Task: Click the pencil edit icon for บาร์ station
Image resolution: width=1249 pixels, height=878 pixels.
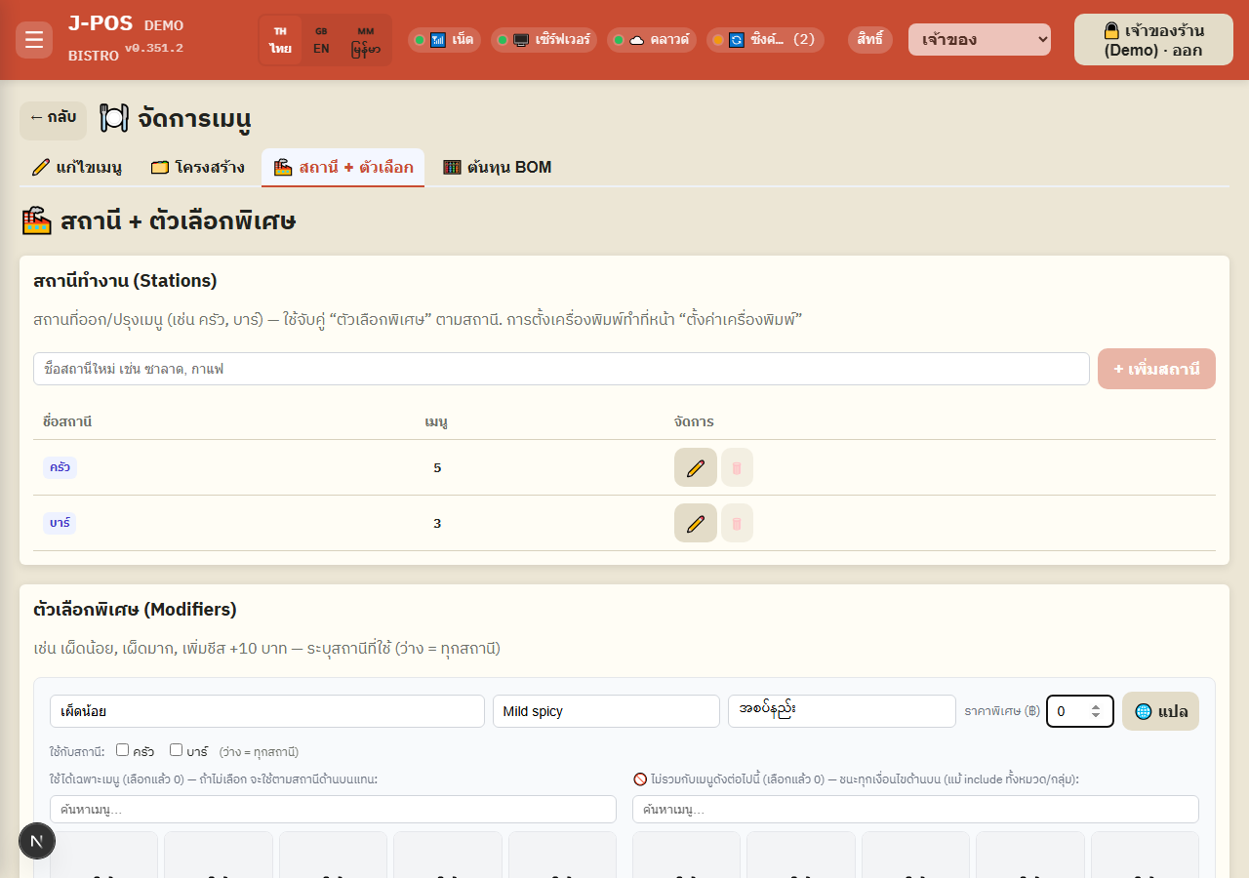Action: click(x=696, y=523)
